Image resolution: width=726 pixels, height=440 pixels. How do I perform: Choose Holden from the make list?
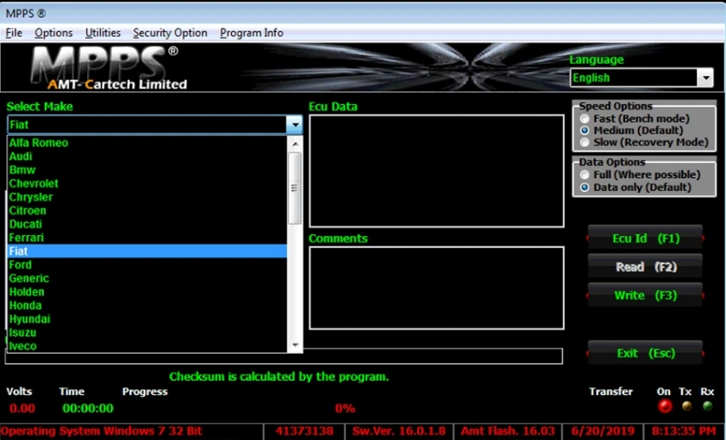[x=147, y=292]
